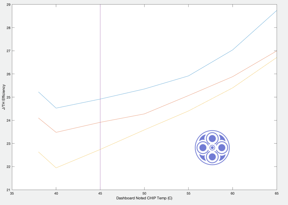Click x-axis tick label 55
The width and height of the screenshot is (288, 205).
188,193
